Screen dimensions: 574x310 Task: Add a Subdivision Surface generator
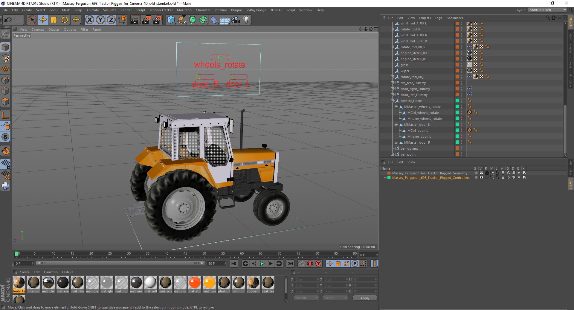coord(193,20)
